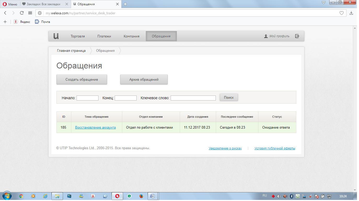Screen dimensions: 359x201
Task: Open the Уведомление о рисках link
Action: [x=225, y=148]
